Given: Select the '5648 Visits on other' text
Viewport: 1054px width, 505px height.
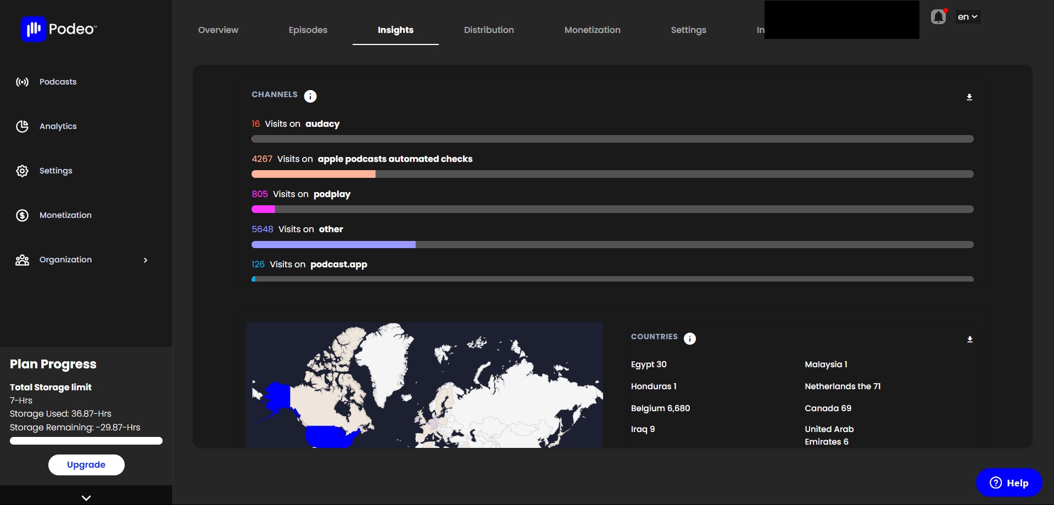Looking at the screenshot, I should pyautogui.click(x=297, y=229).
